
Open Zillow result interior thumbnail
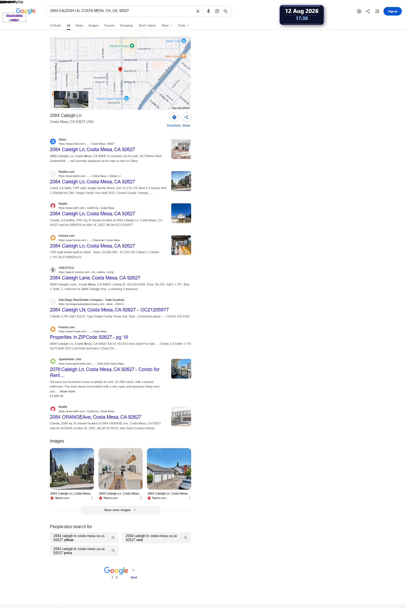pyautogui.click(x=181, y=149)
